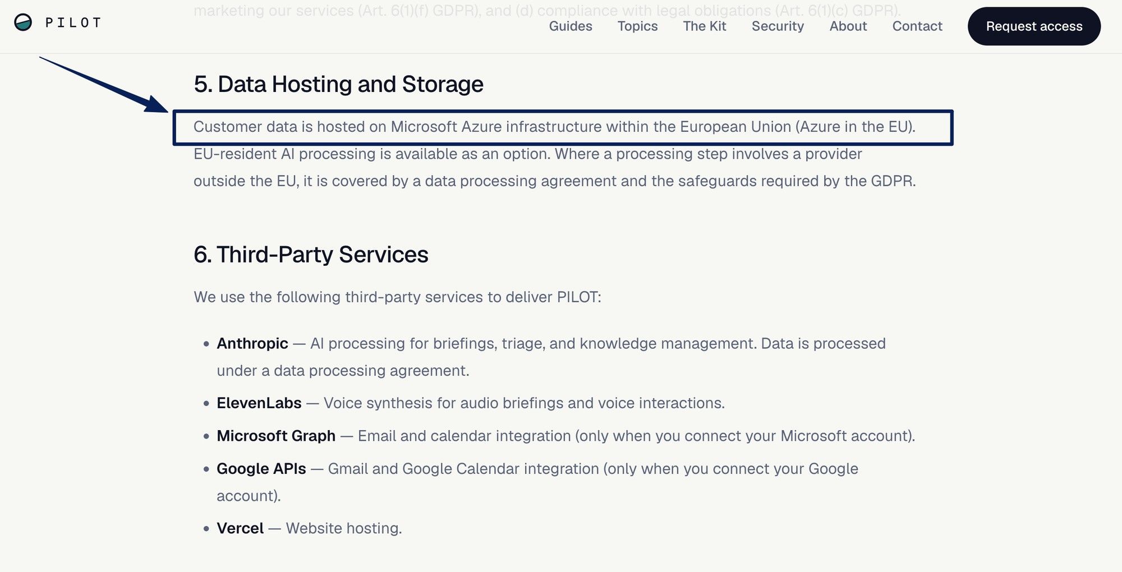Click the line 'EU-resident AI processing is available'
Screen dimensions: 1122x572
527,154
